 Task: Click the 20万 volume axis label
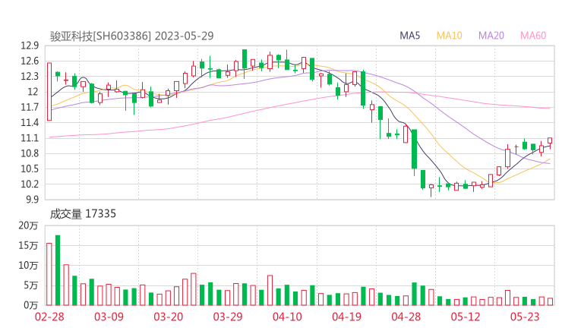pos(28,225)
